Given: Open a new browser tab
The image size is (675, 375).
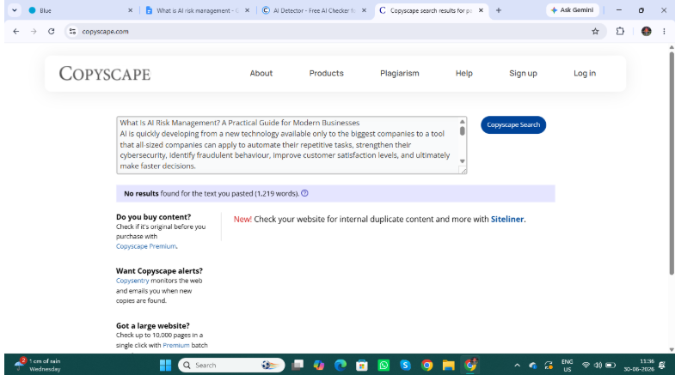Looking at the screenshot, I should (499, 10).
